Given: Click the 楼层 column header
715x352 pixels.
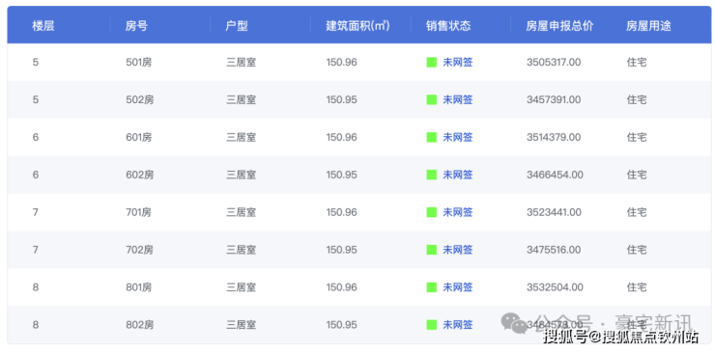Looking at the screenshot, I should pyautogui.click(x=43, y=26).
